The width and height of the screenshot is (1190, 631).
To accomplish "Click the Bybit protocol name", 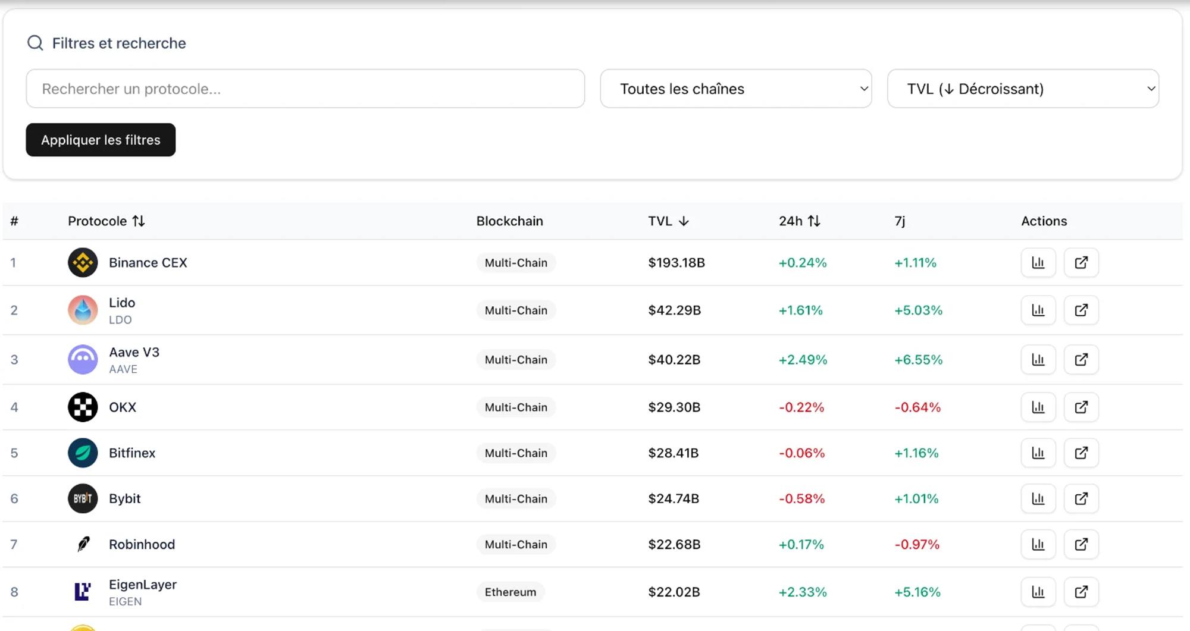I will click(125, 498).
